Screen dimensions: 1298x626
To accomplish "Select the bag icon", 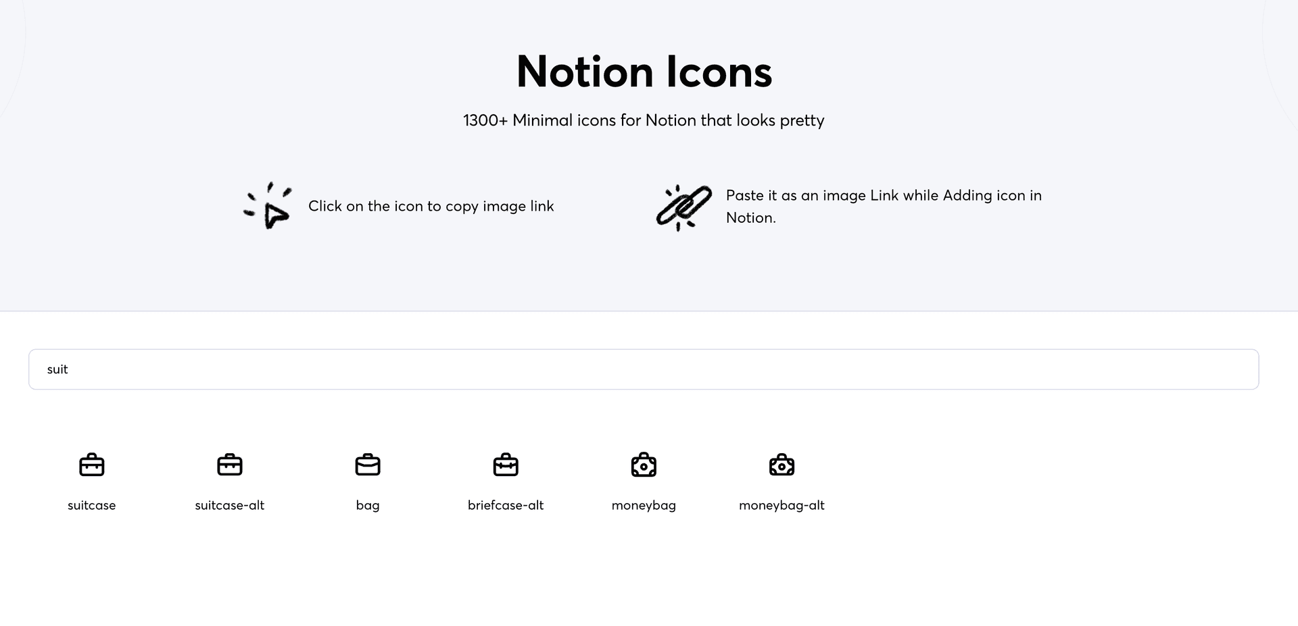I will (368, 465).
